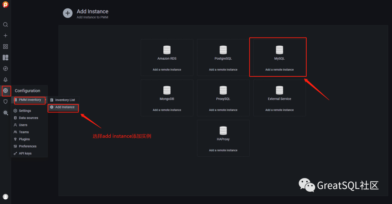This screenshot has height=204, width=392.
Task: Add a remote instance under MySQL
Action: (x=279, y=70)
